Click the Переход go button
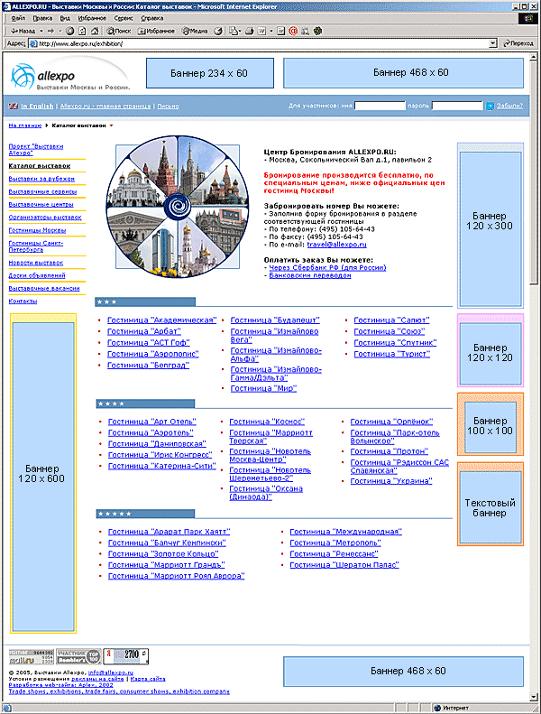The height and width of the screenshot is (714, 541). (x=518, y=43)
